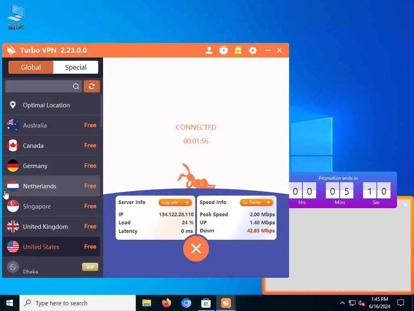Click the Windows taskbar search box
The image size is (414, 311).
coord(78,303)
